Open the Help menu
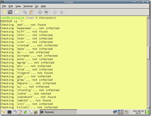The height and width of the screenshot is (116, 151). coord(43,6)
